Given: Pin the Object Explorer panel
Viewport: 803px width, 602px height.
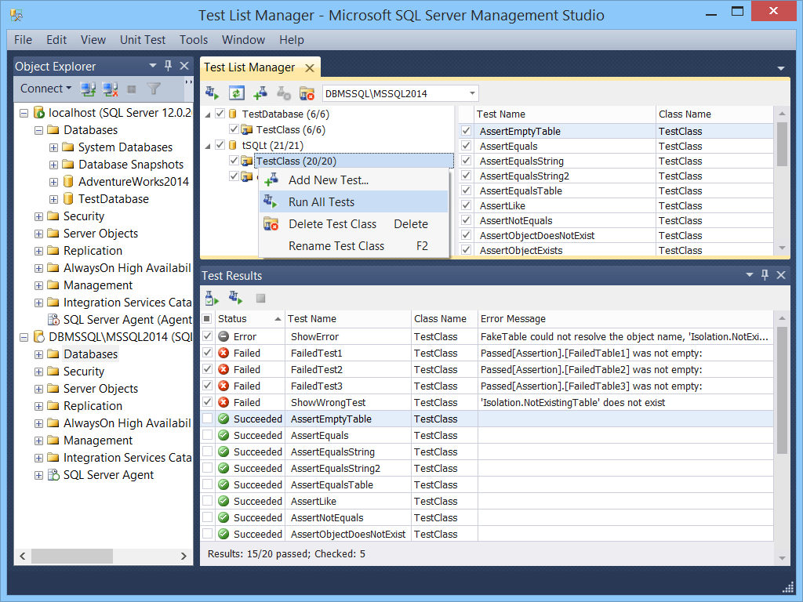Looking at the screenshot, I should pyautogui.click(x=169, y=66).
